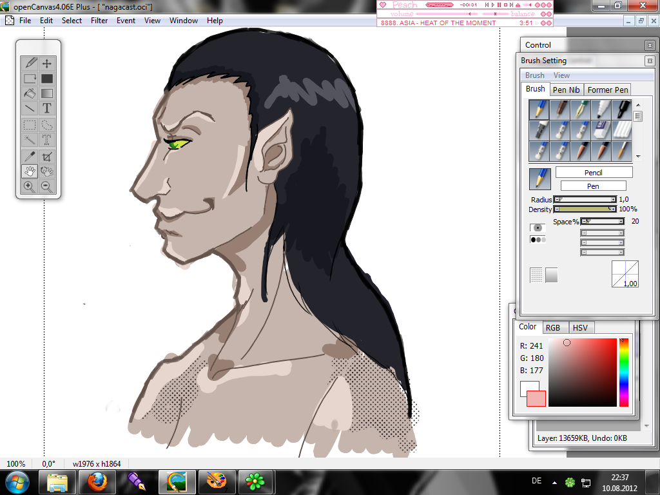The image size is (660, 495).
Task: Switch to the Pen Nib tab
Action: 566,90
